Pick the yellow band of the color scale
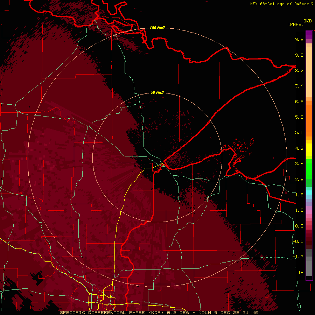This screenshot has width=315, height=315. click(x=309, y=150)
